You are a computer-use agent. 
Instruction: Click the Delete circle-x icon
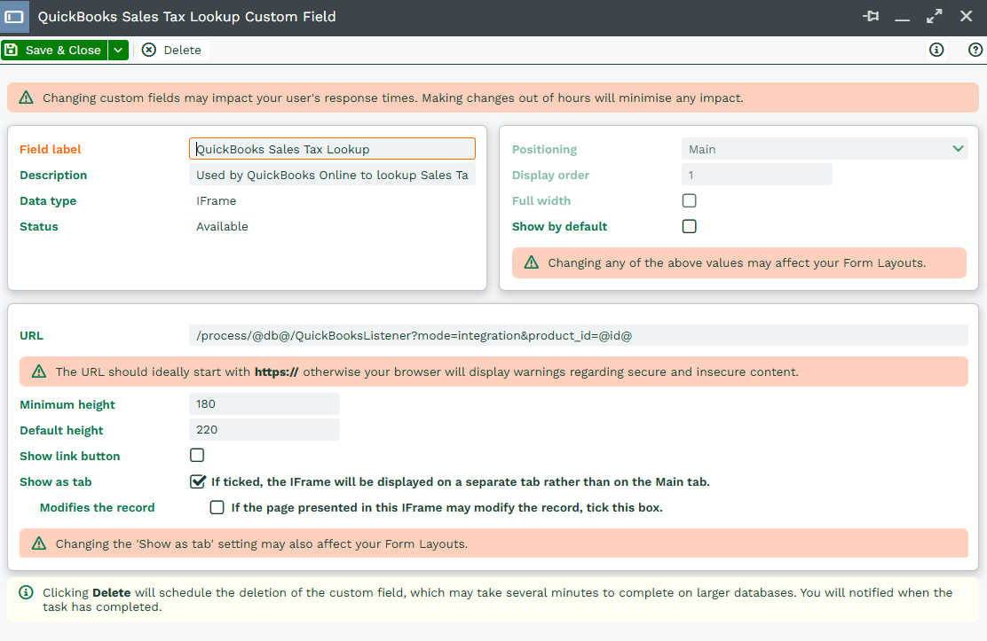tap(149, 50)
